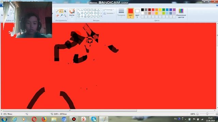
Task: Choose the Up arrow shape
Action: pyautogui.click(x=98, y=13)
